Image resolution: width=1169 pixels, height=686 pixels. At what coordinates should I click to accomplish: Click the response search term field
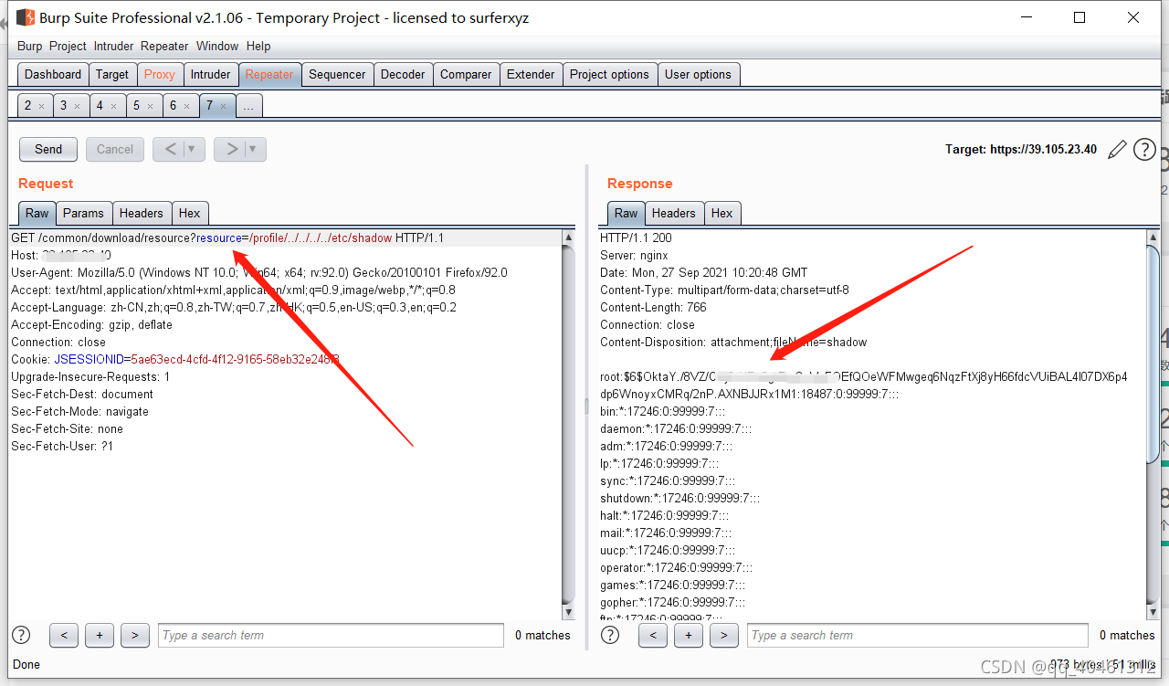point(918,635)
